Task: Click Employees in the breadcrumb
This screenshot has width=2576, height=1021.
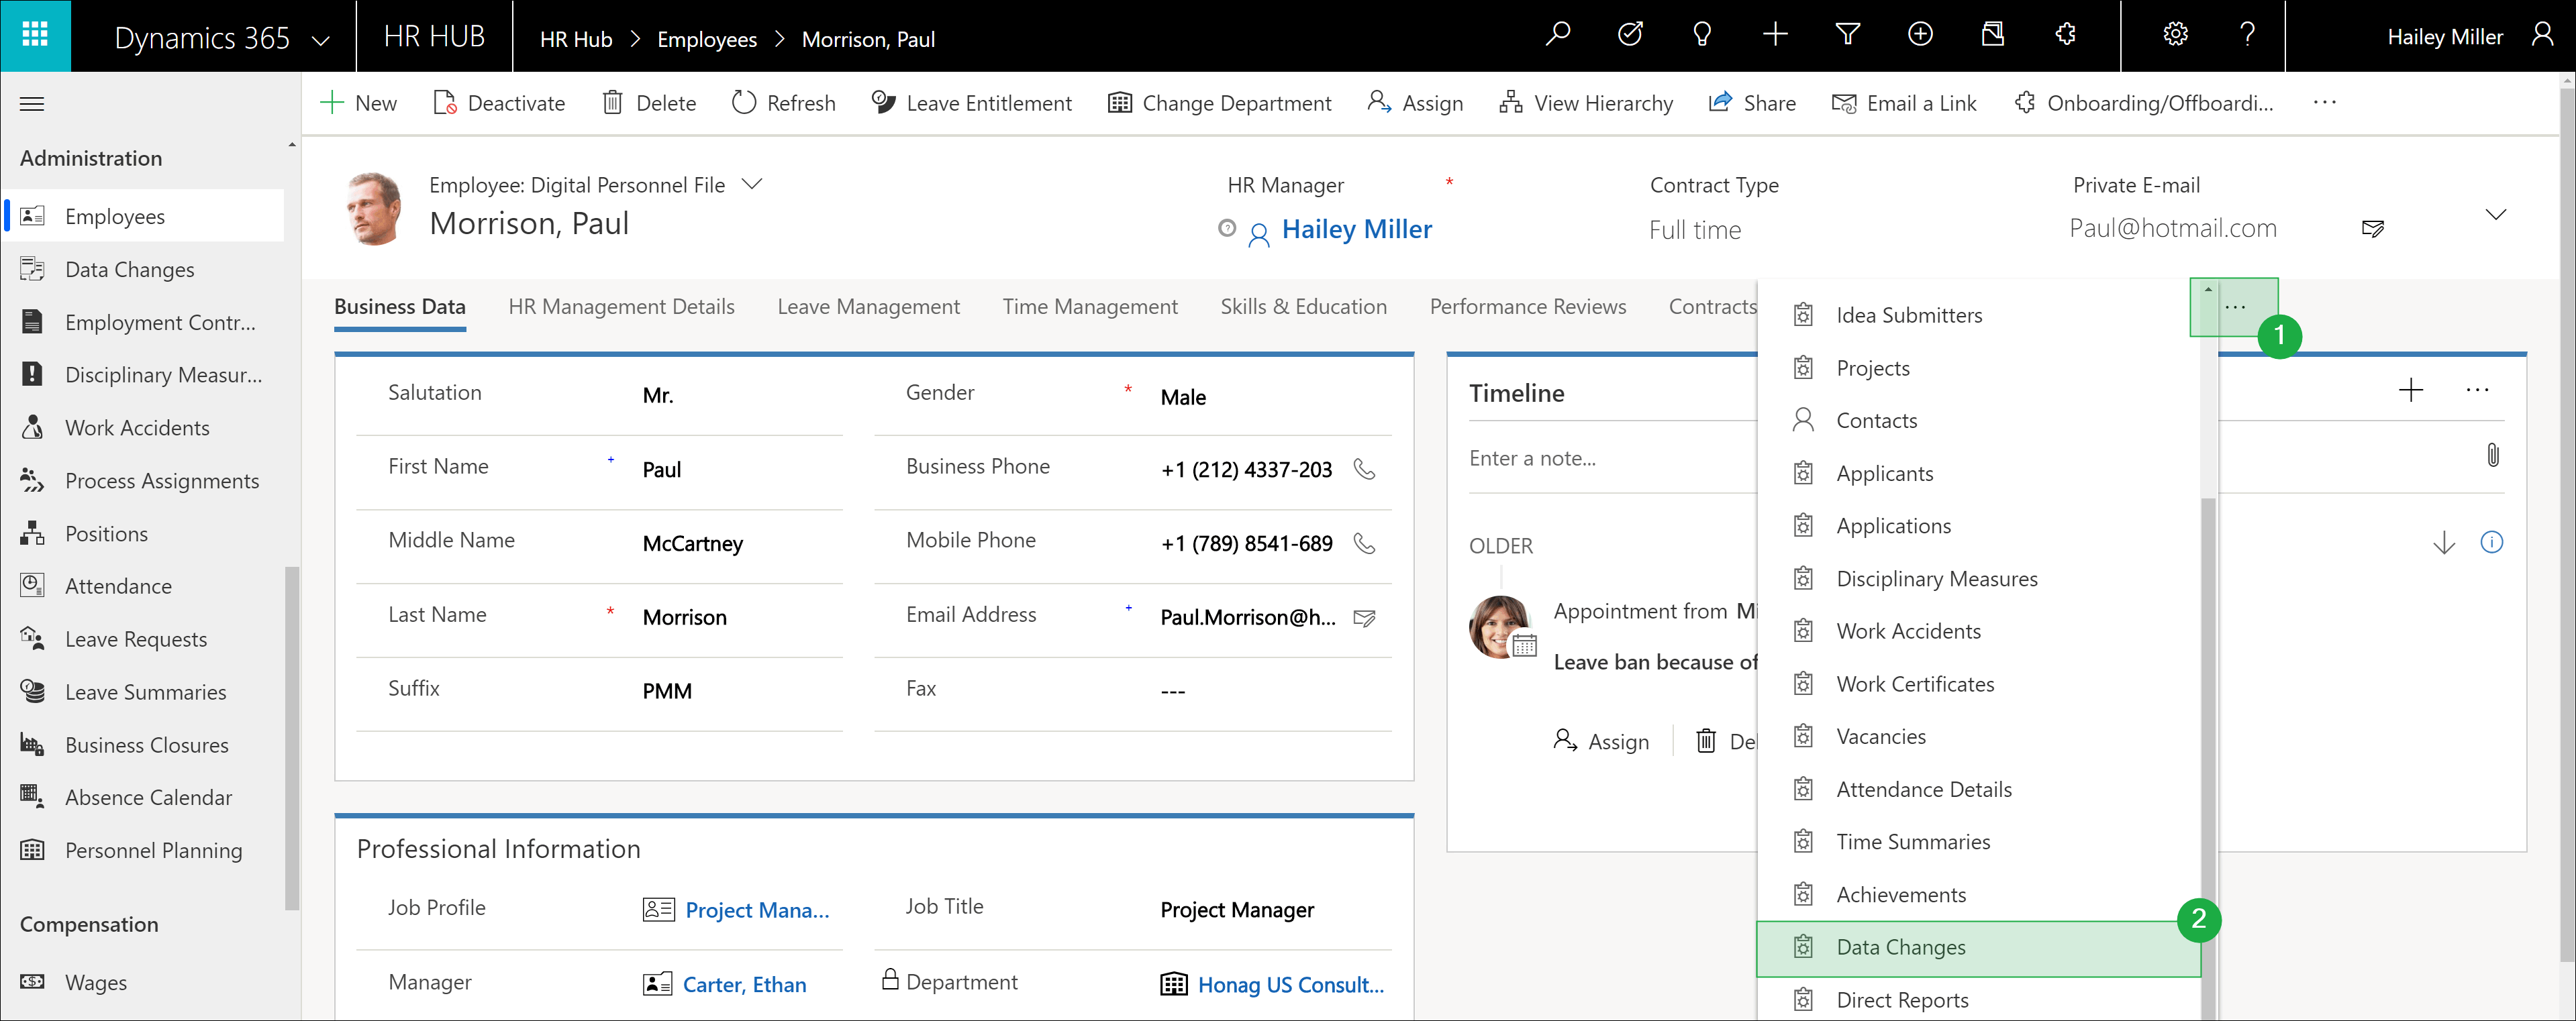Action: pyautogui.click(x=706, y=39)
